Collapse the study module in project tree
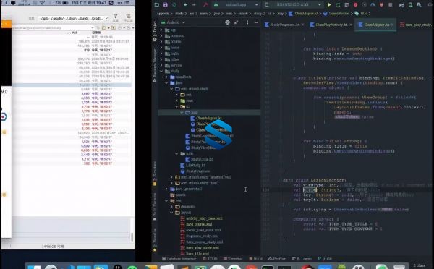 [161, 71]
